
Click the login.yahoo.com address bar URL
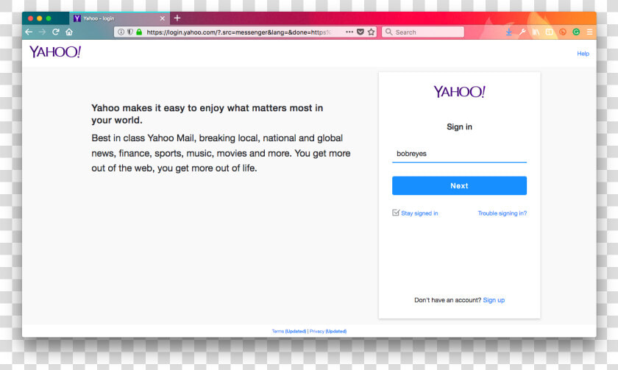[238, 32]
